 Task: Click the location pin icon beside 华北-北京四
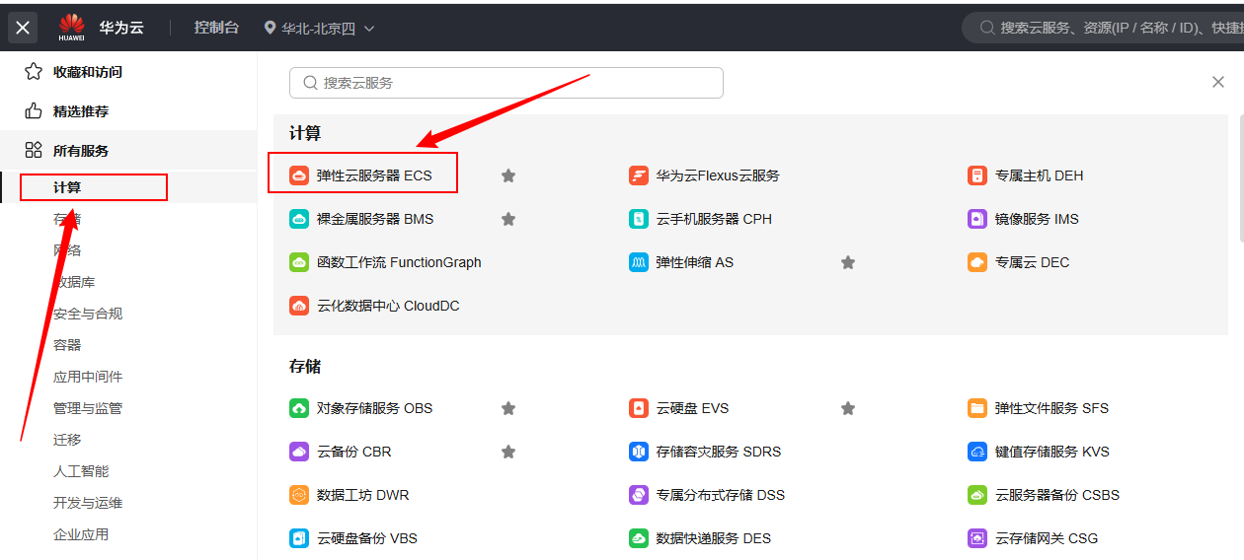click(x=270, y=28)
